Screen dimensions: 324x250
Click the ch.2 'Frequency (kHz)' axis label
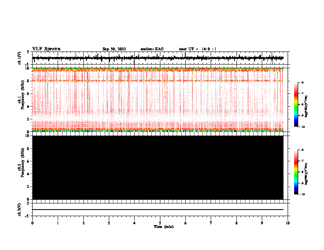23,163
